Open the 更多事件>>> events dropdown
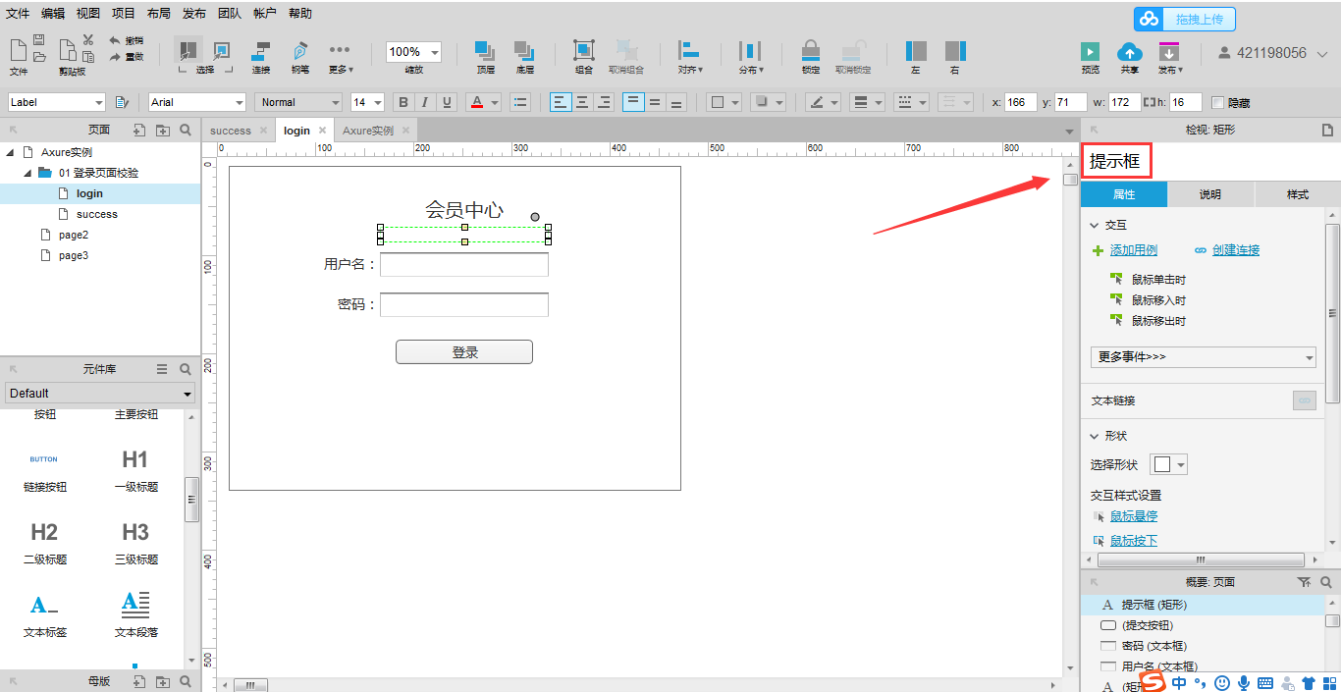Image resolution: width=1341 pixels, height=692 pixels. [x=1203, y=356]
